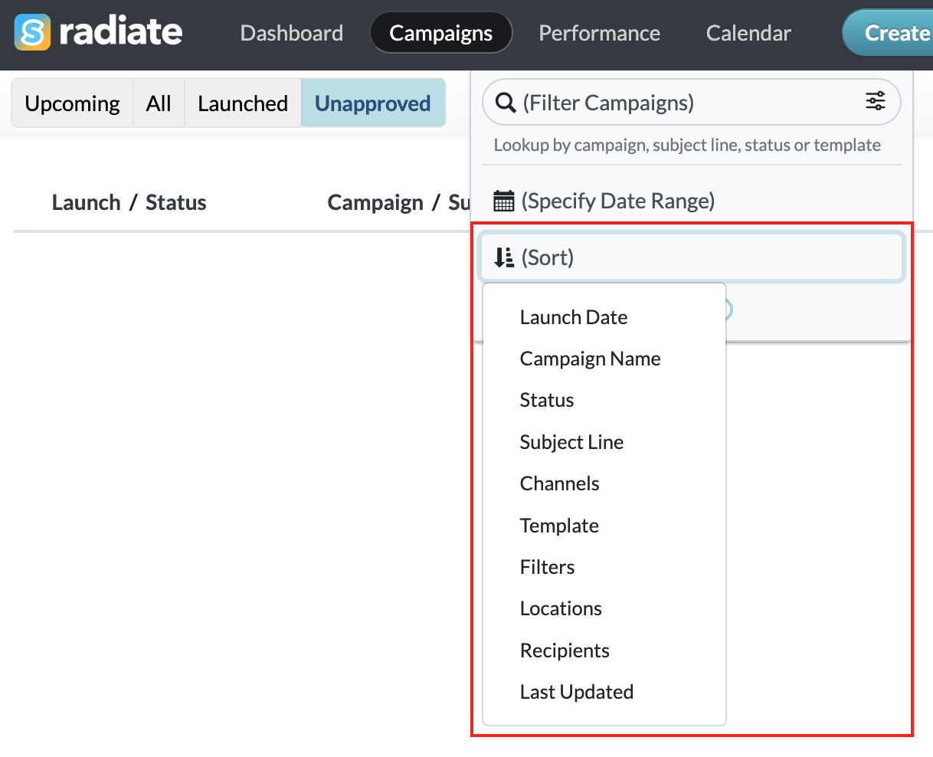Go to the Dashboard page
This screenshot has width=933, height=757.
pos(292,33)
